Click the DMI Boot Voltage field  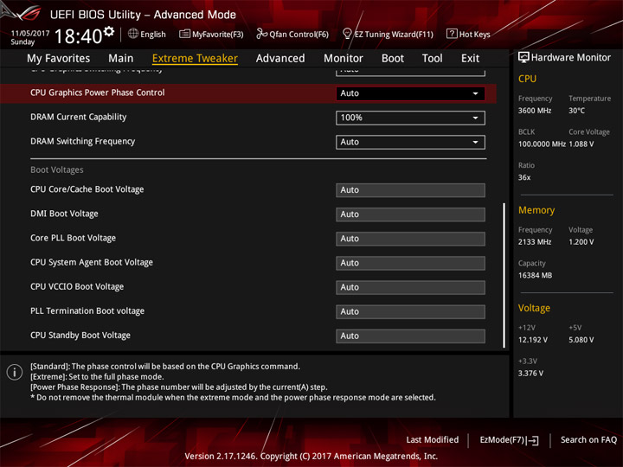tap(410, 214)
